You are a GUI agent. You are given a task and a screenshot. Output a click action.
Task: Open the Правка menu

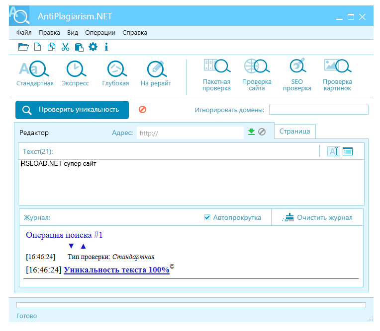[49, 33]
